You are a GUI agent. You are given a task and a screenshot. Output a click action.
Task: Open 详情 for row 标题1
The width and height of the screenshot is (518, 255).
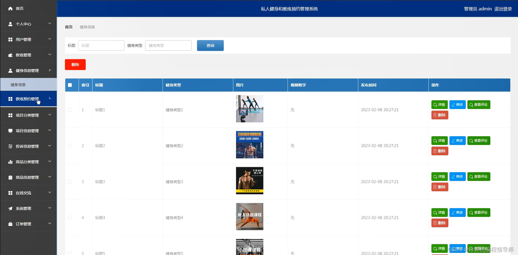tap(439, 105)
